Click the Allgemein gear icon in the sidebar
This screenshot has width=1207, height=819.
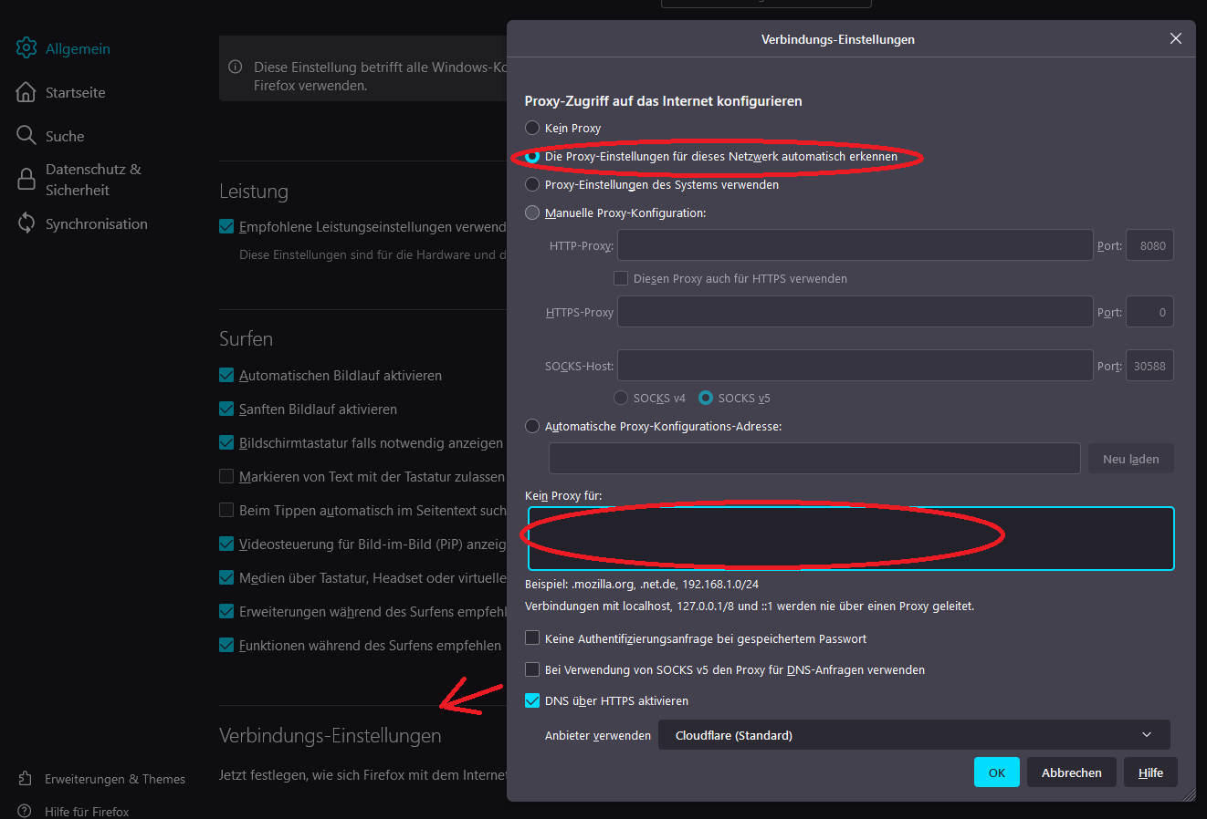26,48
